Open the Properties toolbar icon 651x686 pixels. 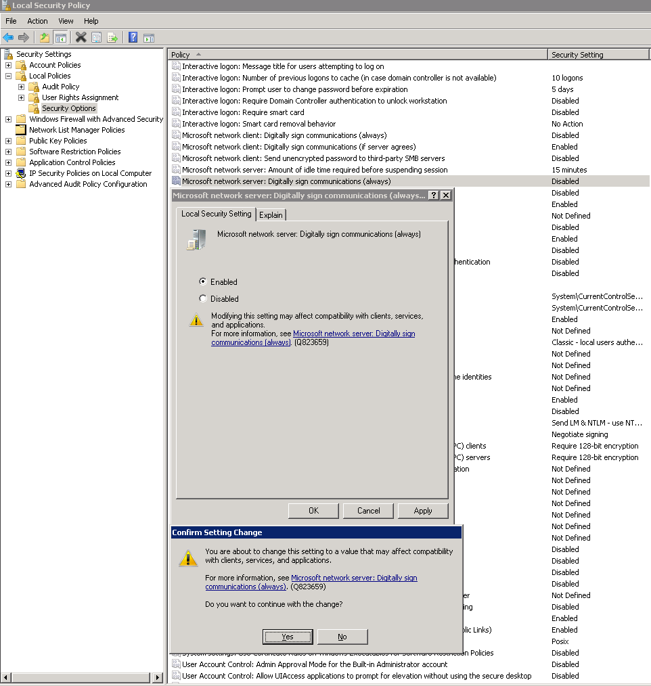coord(96,38)
